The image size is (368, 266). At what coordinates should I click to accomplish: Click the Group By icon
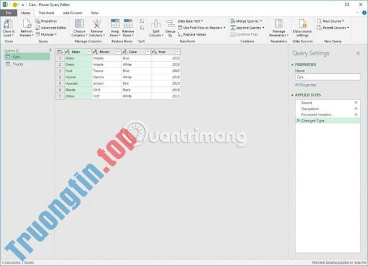click(170, 24)
